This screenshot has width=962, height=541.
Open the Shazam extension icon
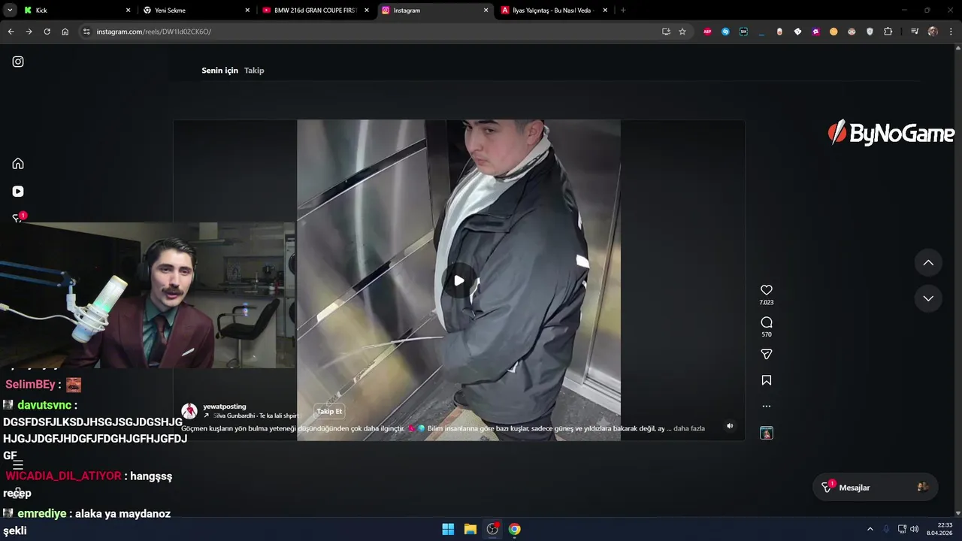(x=725, y=32)
